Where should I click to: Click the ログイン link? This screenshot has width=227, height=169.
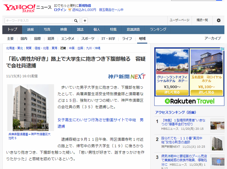coord(60,10)
